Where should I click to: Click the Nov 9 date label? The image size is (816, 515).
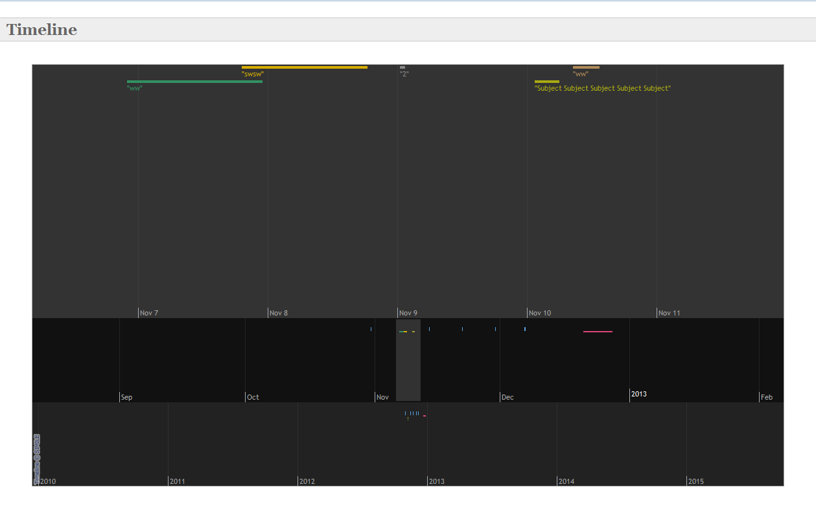408,313
